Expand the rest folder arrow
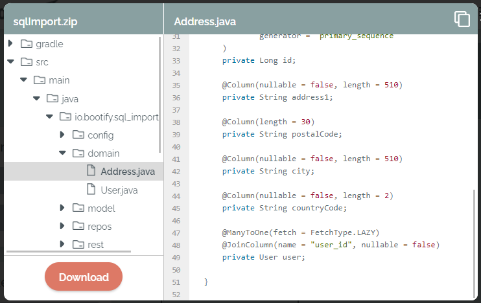481x303 pixels. (x=62, y=244)
